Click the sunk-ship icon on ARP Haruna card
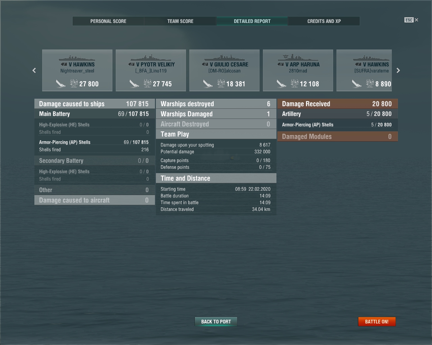 coord(281,83)
